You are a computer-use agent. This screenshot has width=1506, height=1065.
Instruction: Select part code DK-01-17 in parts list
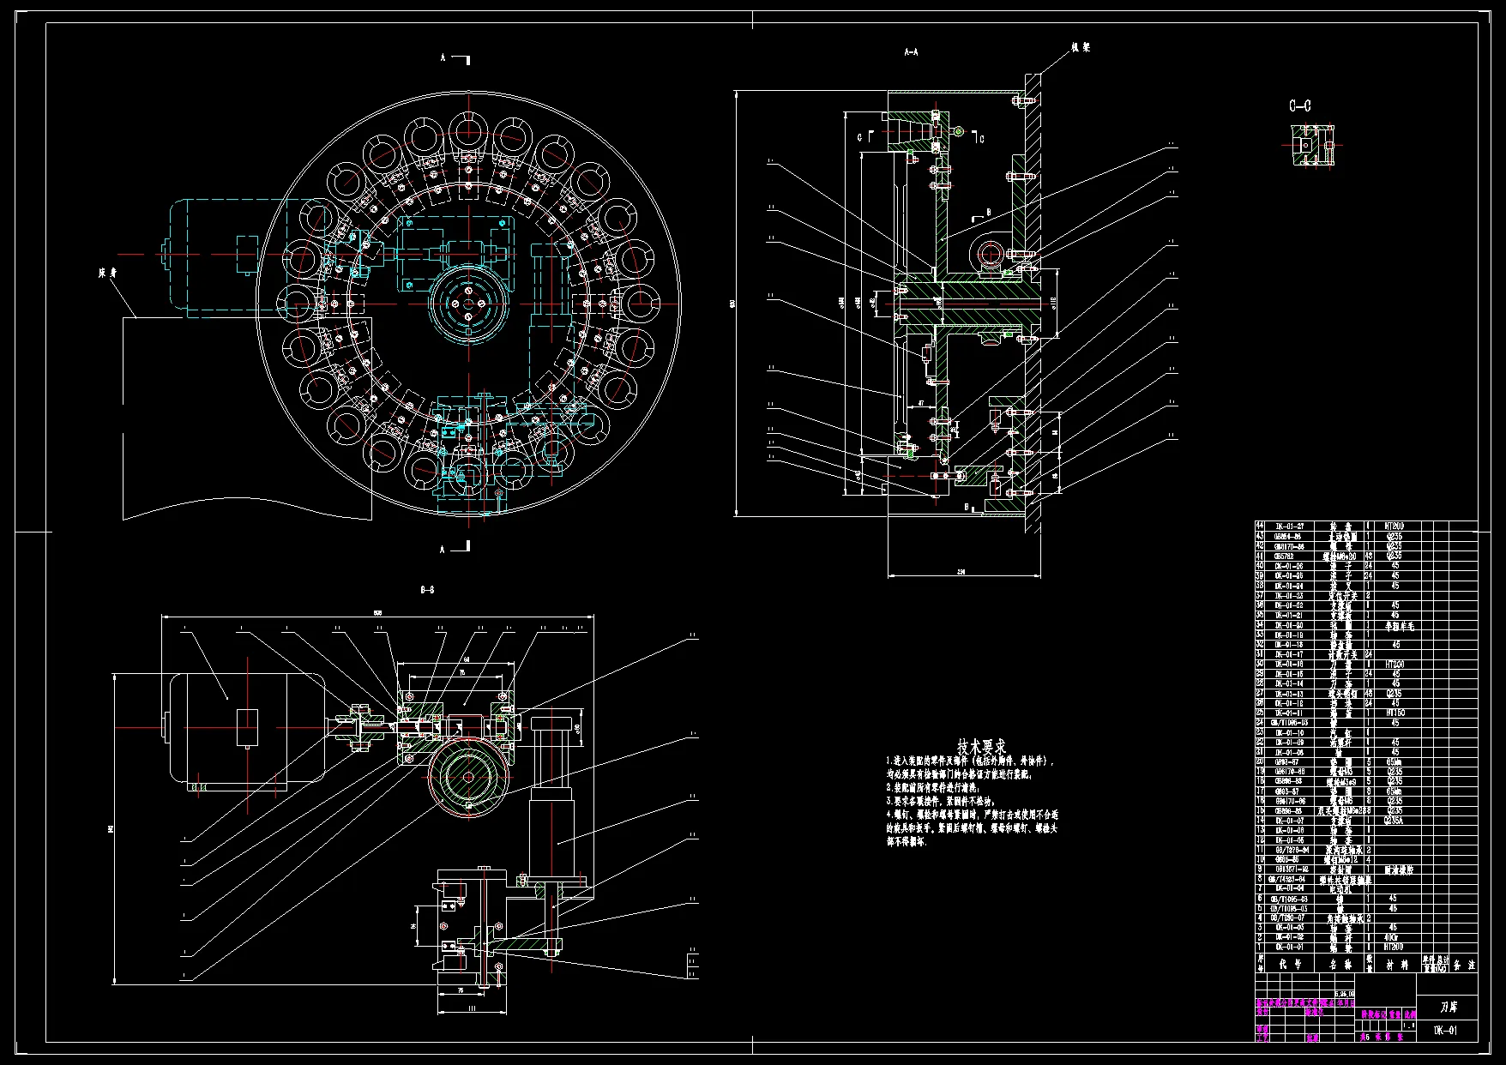1290,654
